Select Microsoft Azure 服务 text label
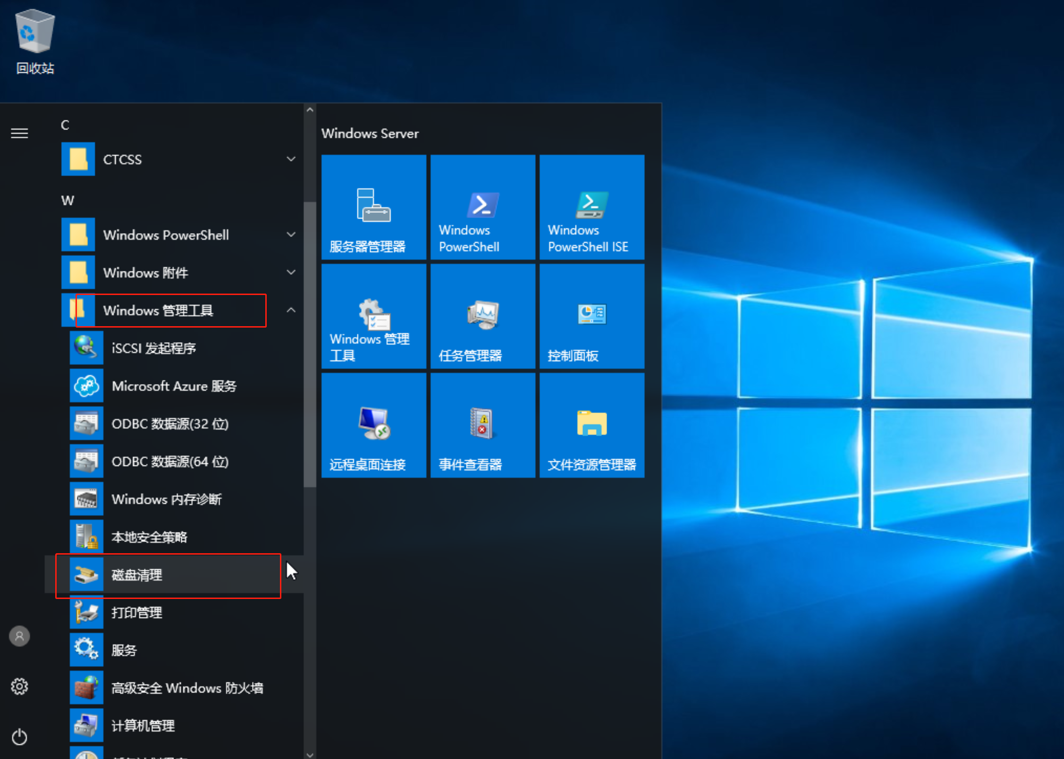Image resolution: width=1064 pixels, height=759 pixels. (174, 386)
